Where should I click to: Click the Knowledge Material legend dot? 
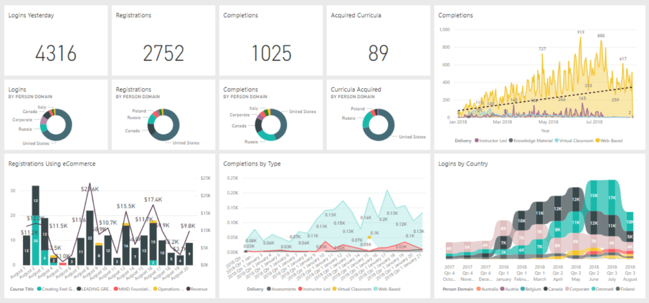click(511, 140)
